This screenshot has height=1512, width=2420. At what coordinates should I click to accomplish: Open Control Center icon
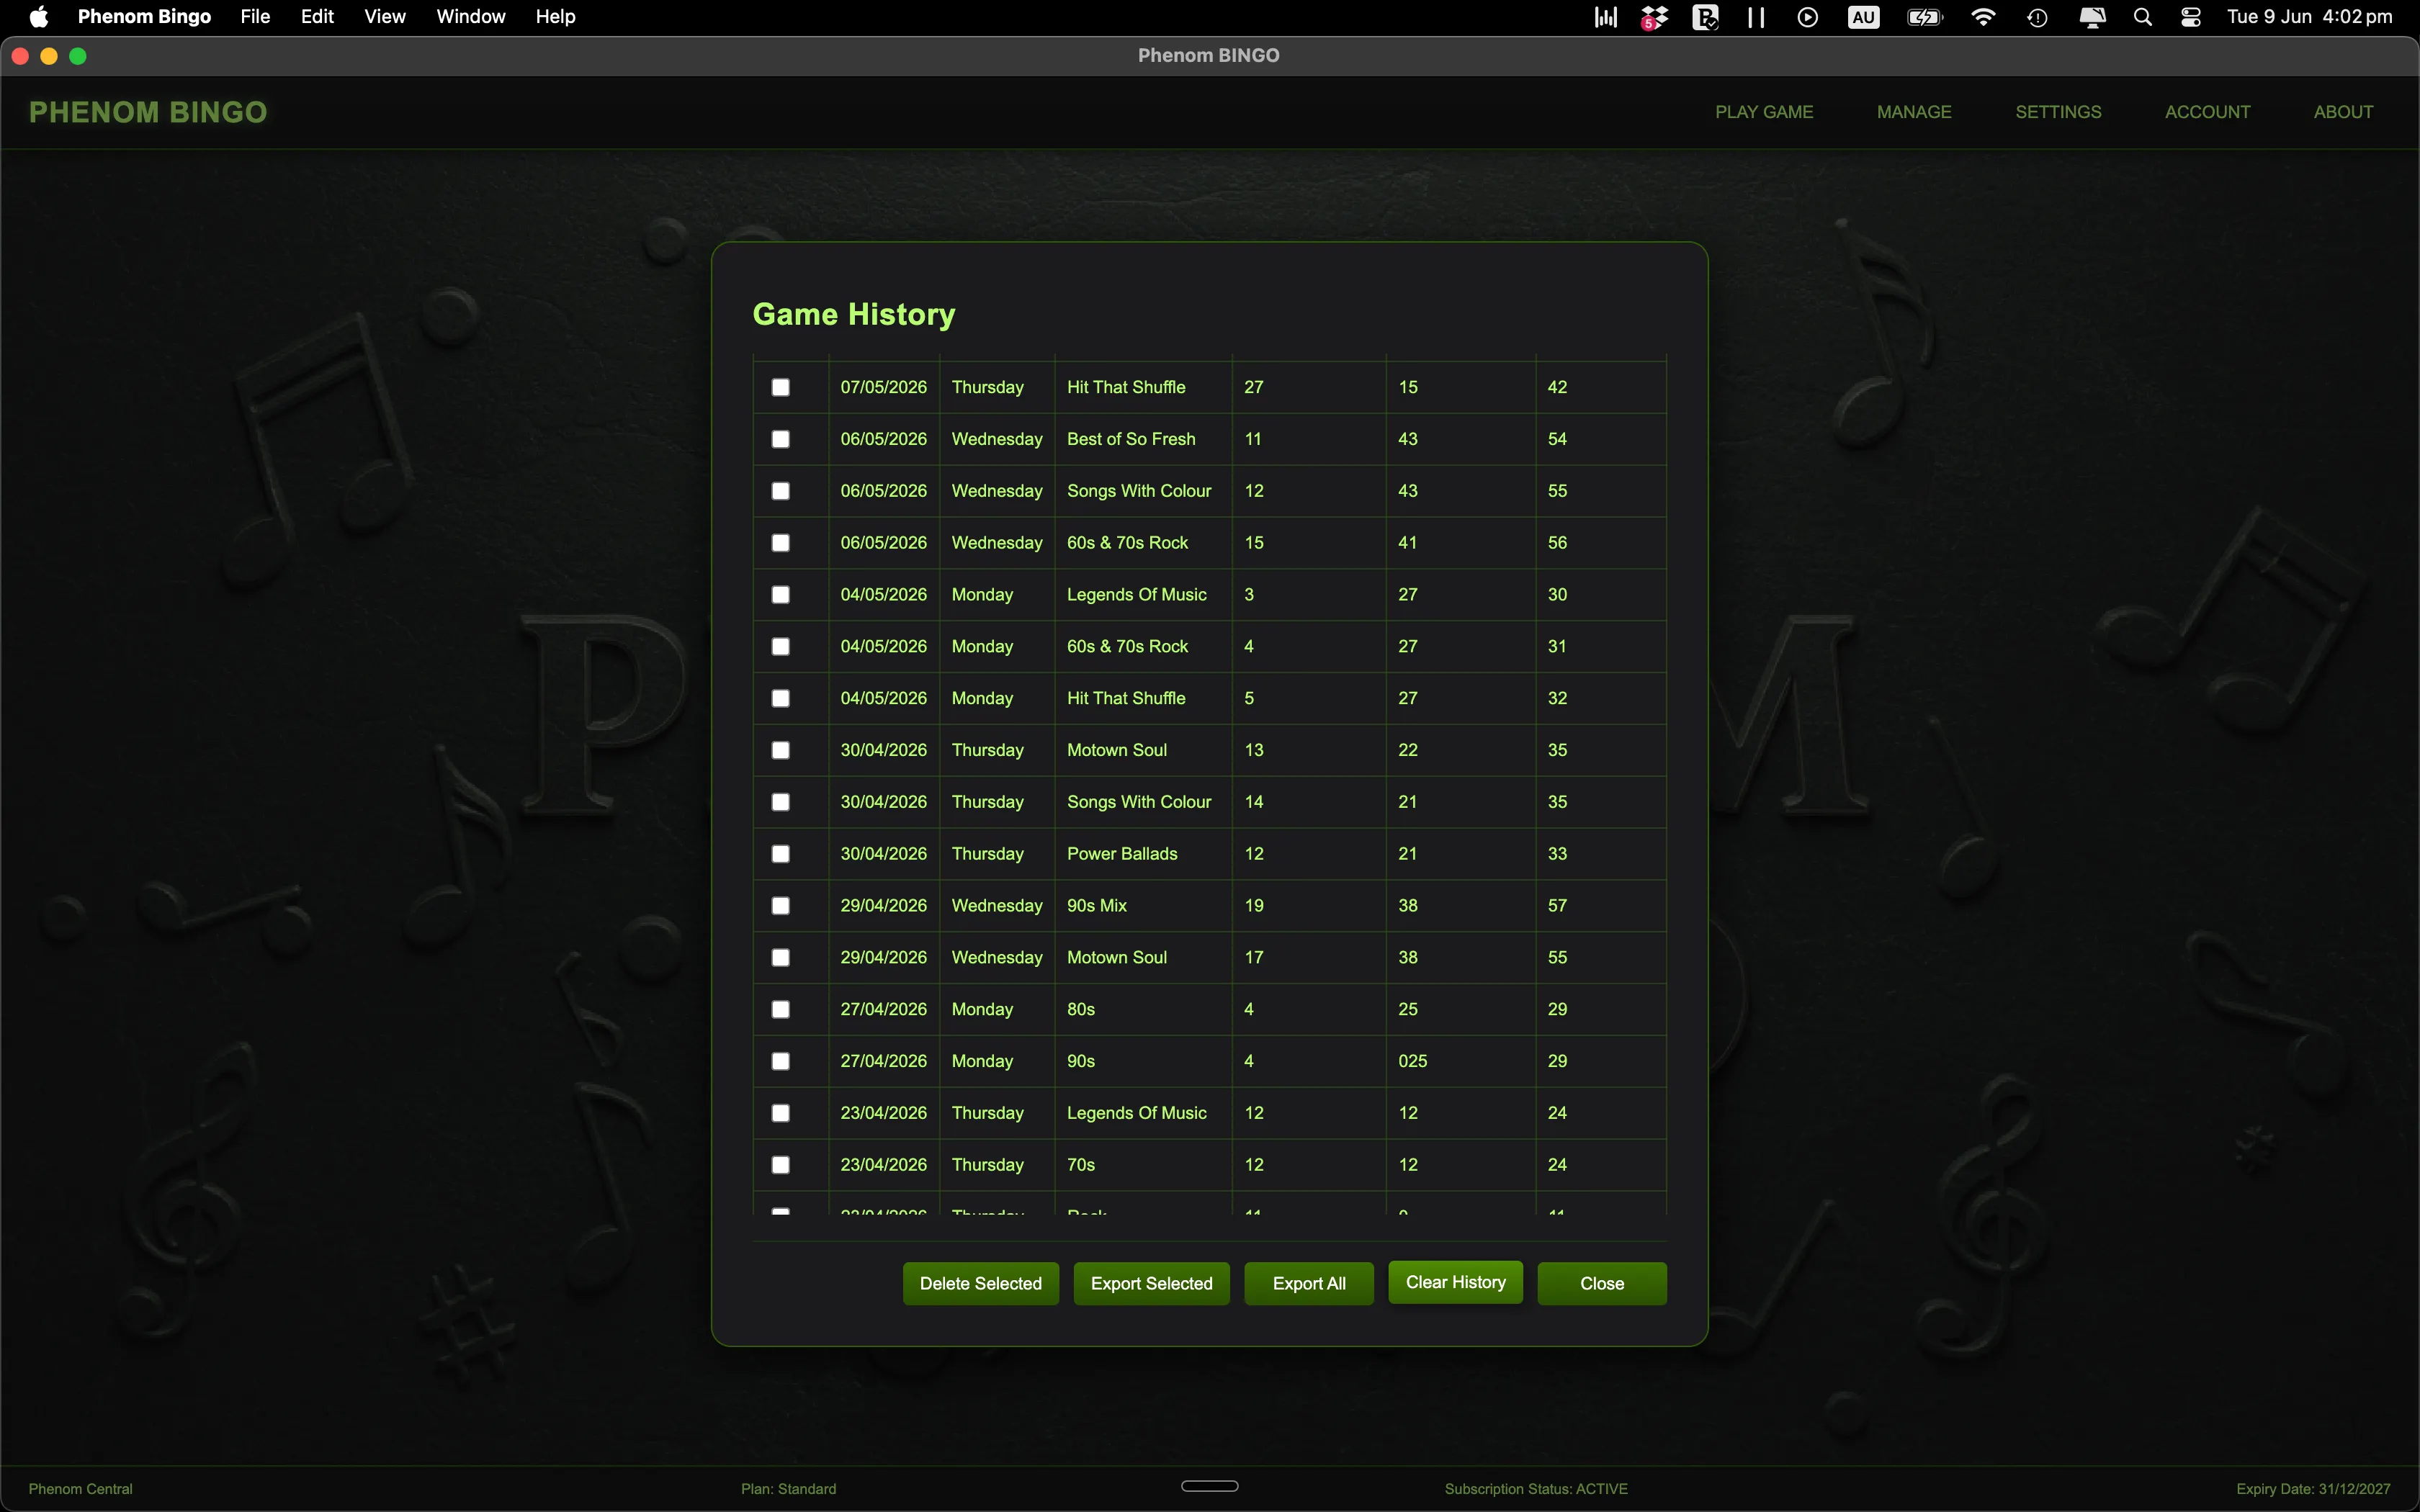click(x=2191, y=17)
